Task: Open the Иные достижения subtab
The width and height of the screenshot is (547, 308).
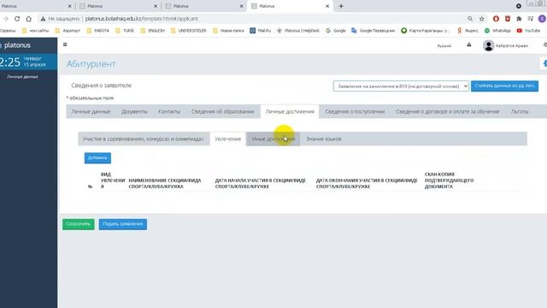Action: coord(273,139)
